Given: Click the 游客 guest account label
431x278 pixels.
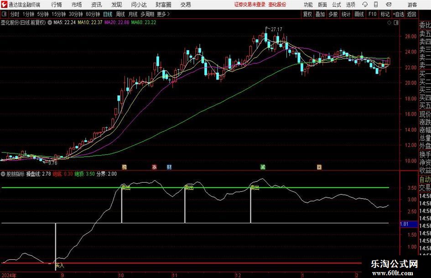Looking at the screenshot, I should click(x=412, y=5).
